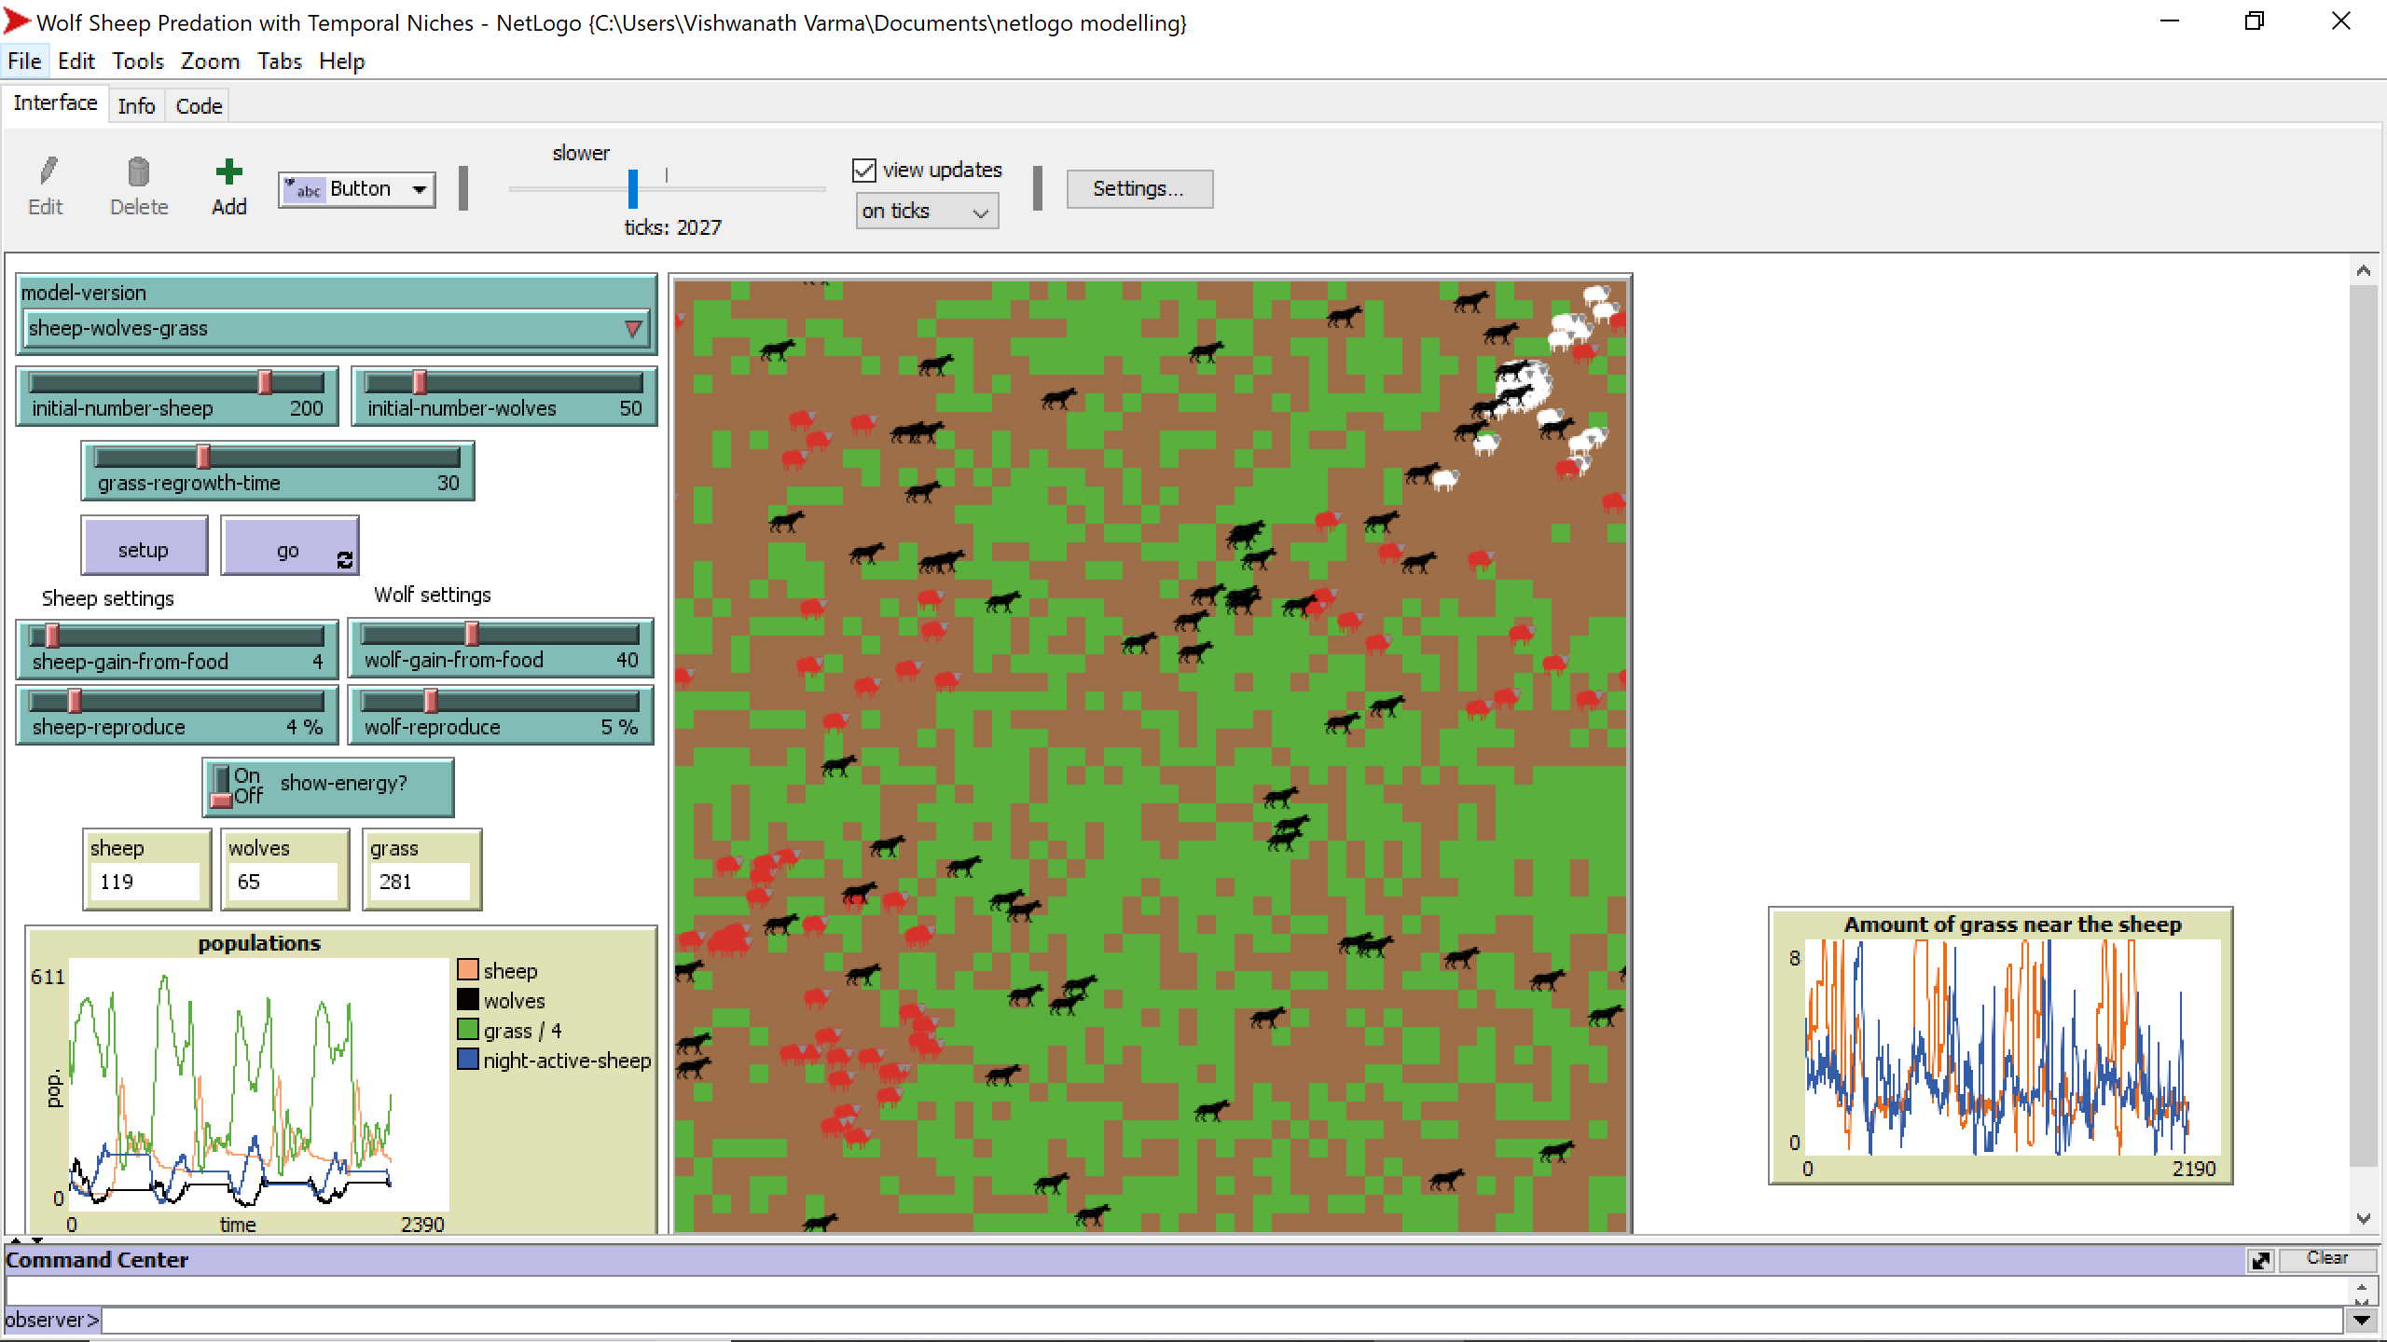The image size is (2387, 1342).
Task: Open the Tools menu
Action: point(137,61)
